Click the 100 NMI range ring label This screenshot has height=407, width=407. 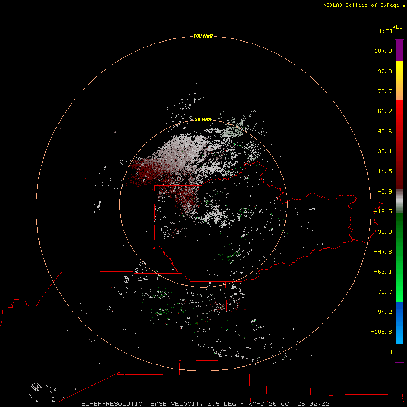pos(203,36)
